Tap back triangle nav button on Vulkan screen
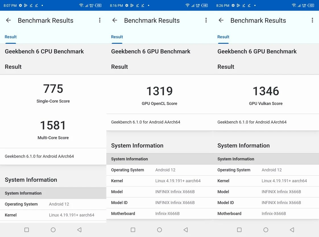 [292, 230]
